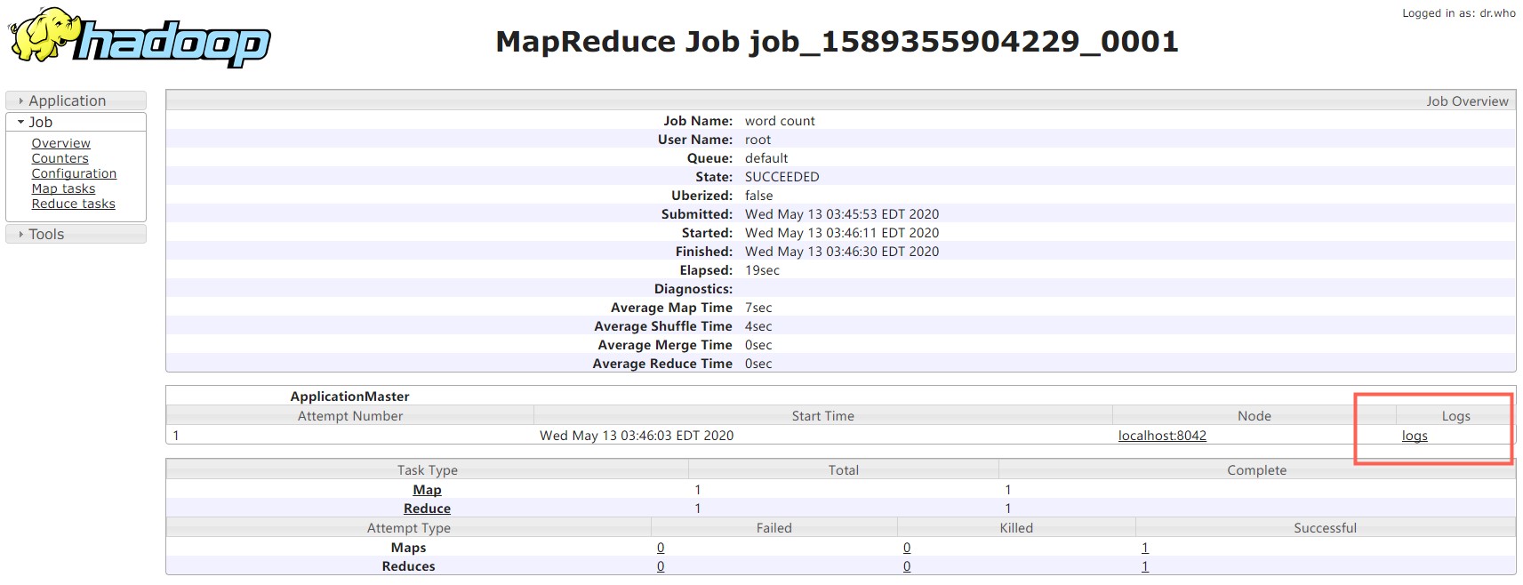
Task: Open the Map task type link
Action: pyautogui.click(x=427, y=490)
